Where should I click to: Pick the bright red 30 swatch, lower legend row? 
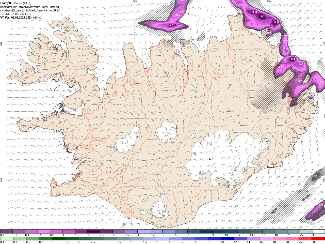318,239
